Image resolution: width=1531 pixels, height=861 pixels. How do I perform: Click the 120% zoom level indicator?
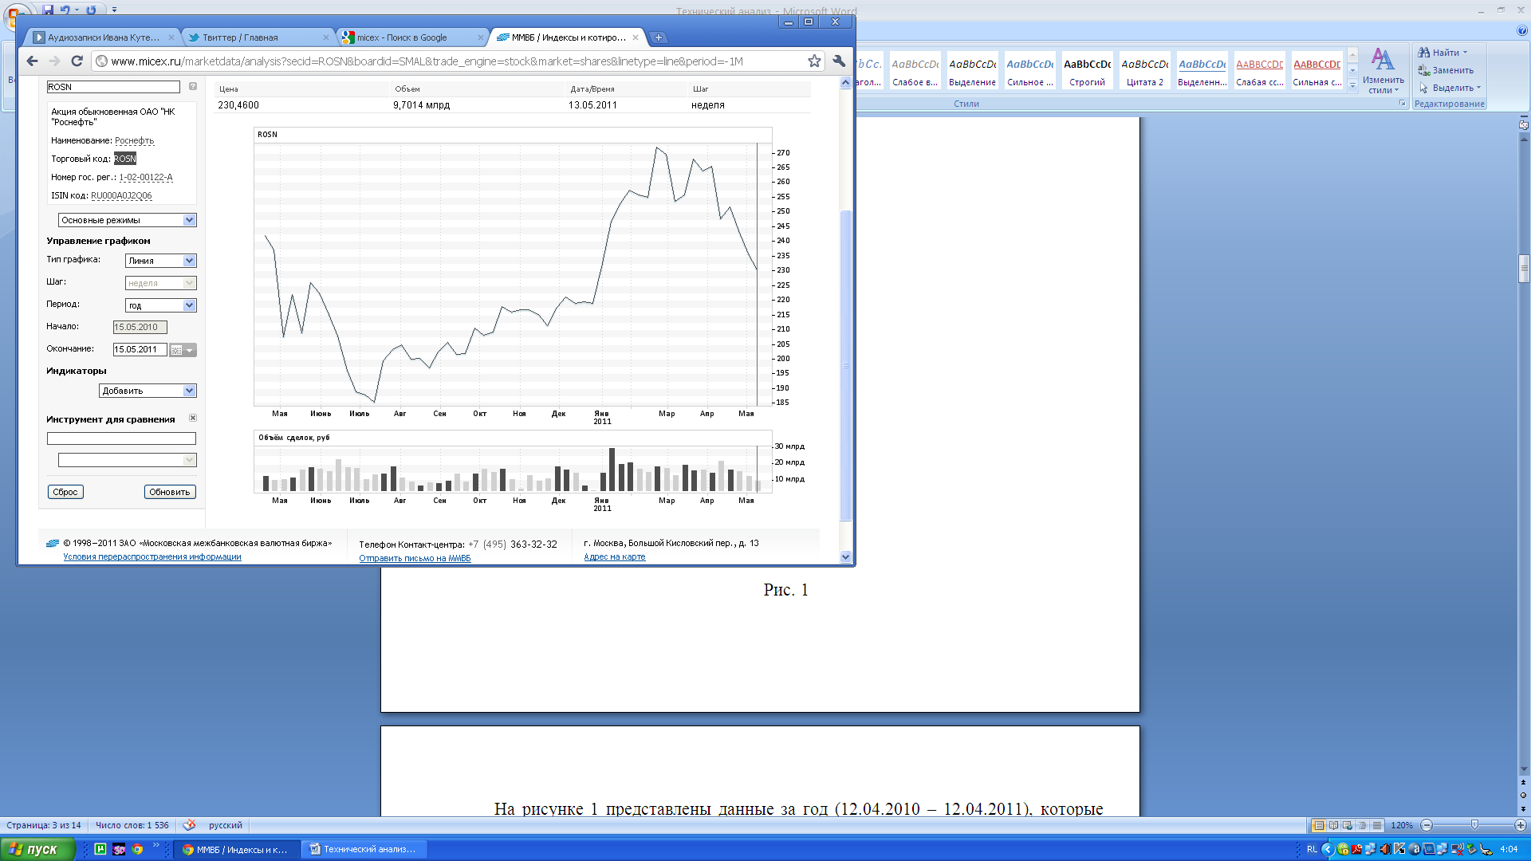[1402, 825]
